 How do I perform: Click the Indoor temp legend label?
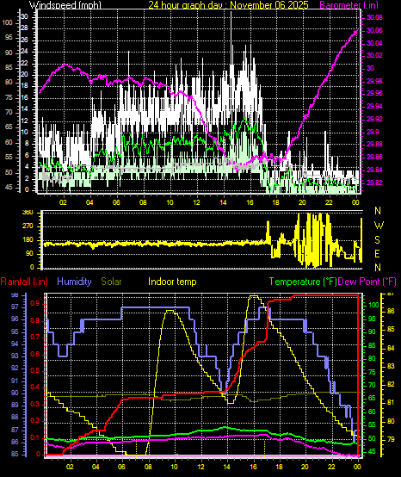(x=172, y=282)
